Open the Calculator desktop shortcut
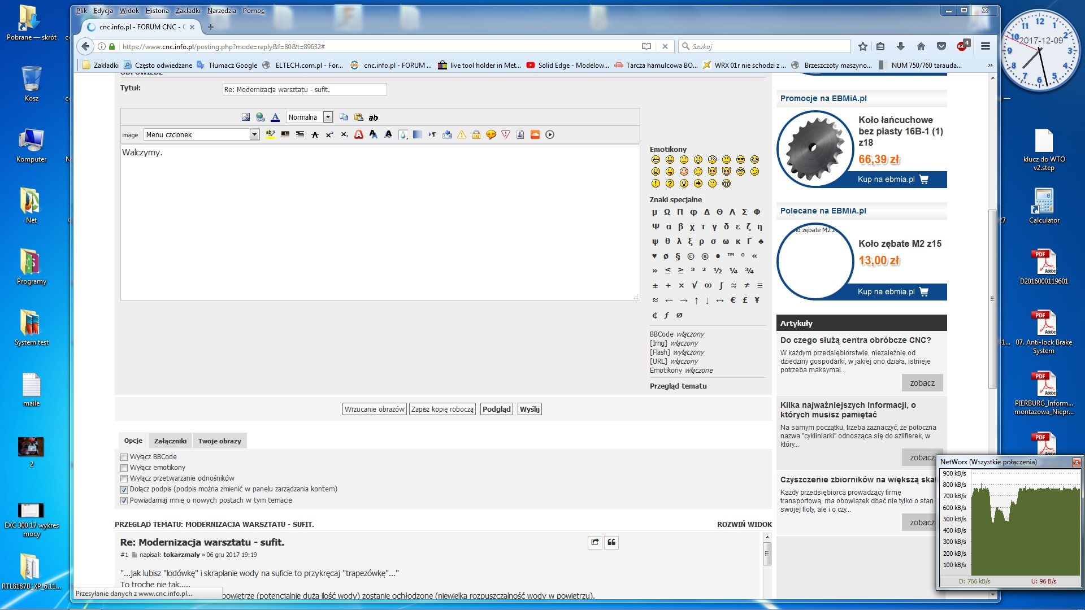Viewport: 1085px width, 610px height. [1044, 206]
